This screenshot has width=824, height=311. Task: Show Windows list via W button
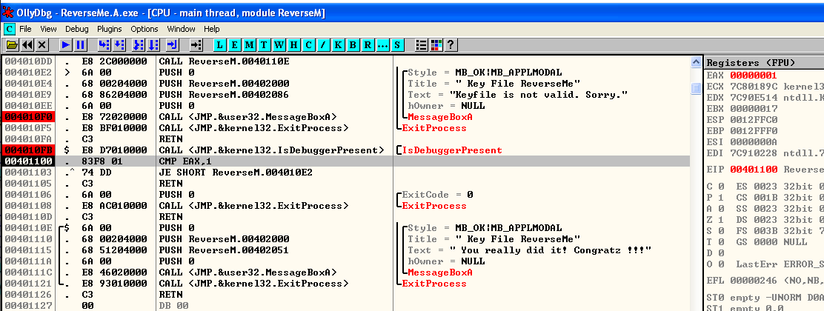(x=279, y=44)
